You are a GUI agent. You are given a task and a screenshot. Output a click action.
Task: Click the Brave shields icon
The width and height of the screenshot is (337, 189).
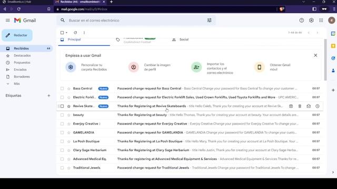282,9
